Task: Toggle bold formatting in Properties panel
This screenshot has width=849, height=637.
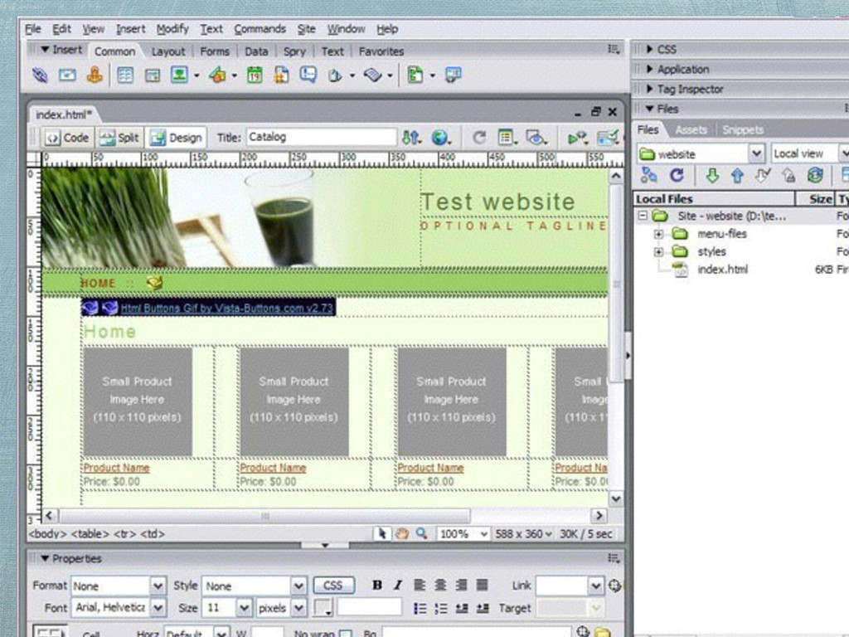Action: click(x=377, y=585)
